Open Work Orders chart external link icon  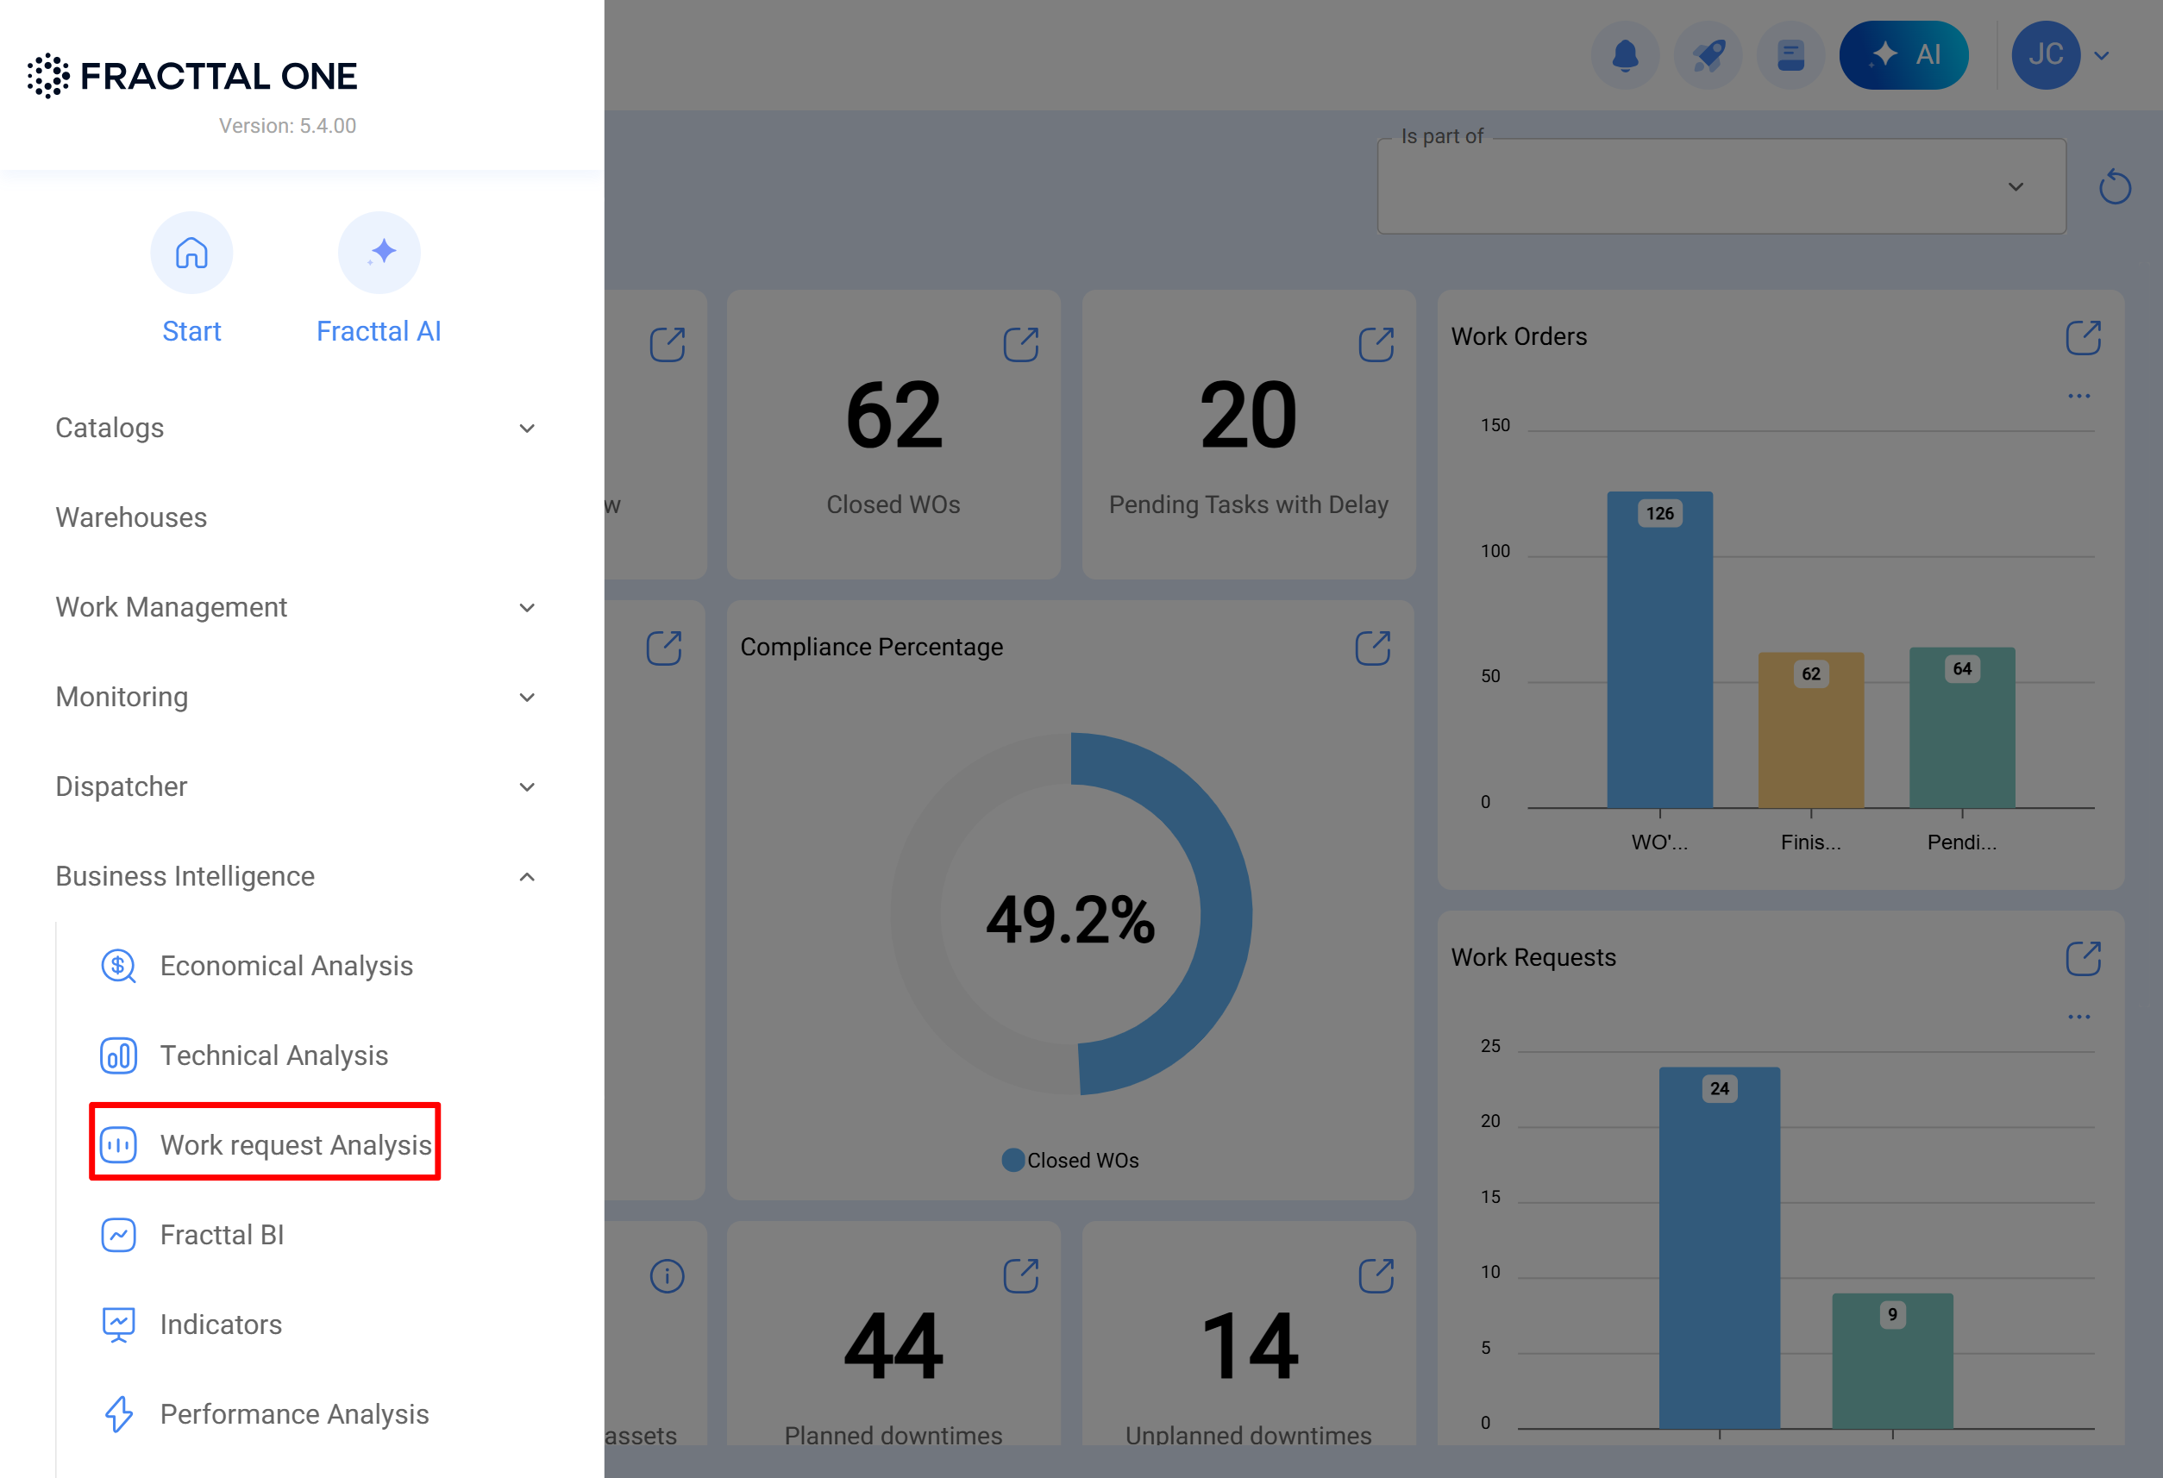click(x=2082, y=337)
